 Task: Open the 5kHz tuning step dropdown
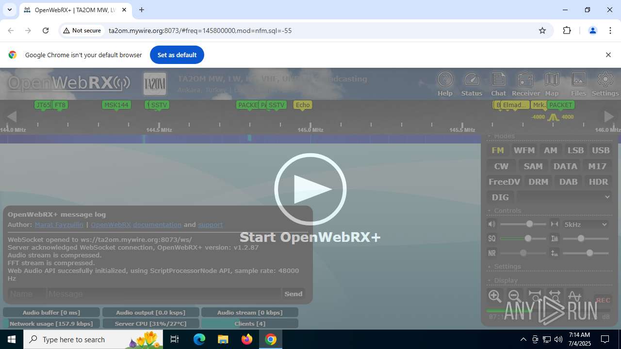coord(586,224)
